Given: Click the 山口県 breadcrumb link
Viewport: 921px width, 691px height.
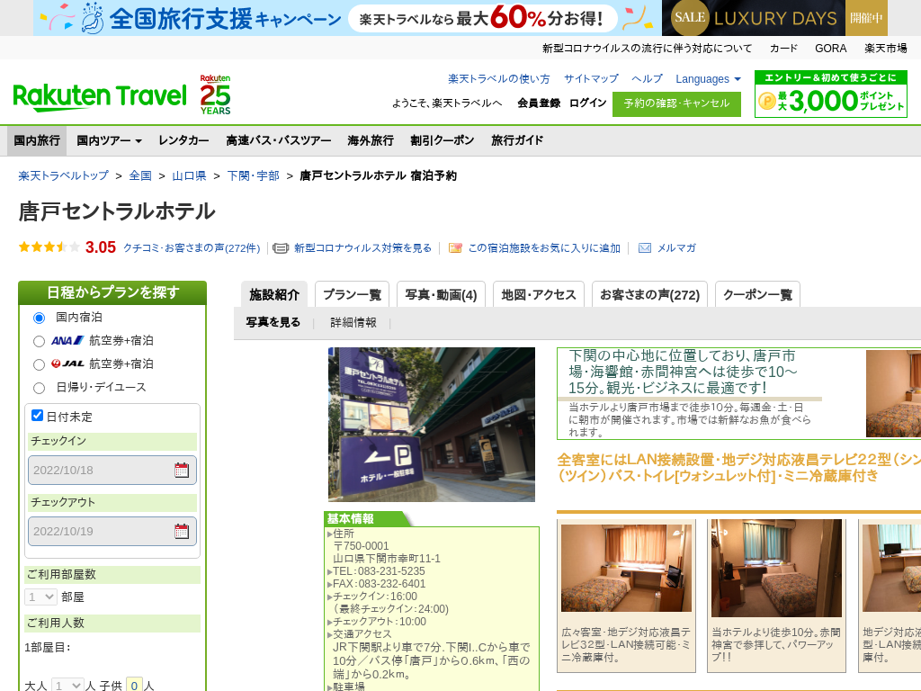Looking at the screenshot, I should click(x=189, y=175).
